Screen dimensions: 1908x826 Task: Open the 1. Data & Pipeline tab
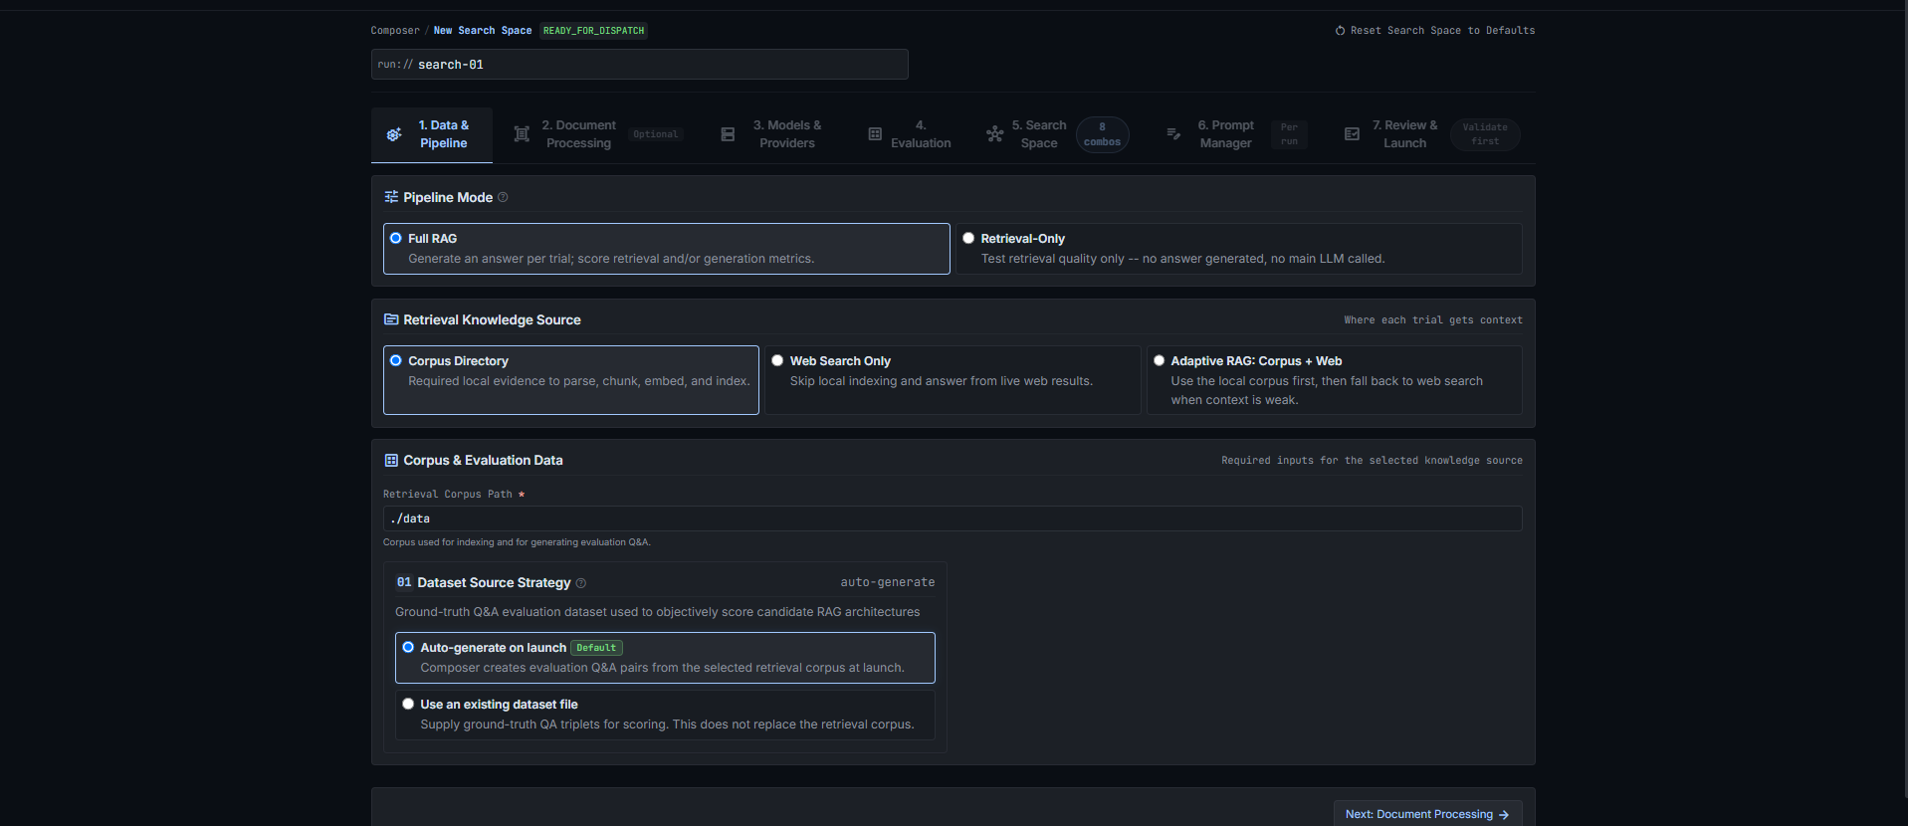pos(432,134)
